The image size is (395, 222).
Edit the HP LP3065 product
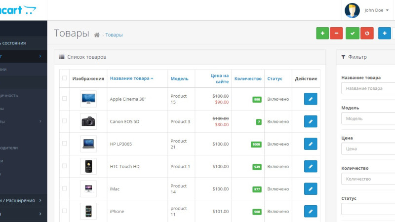[311, 144]
